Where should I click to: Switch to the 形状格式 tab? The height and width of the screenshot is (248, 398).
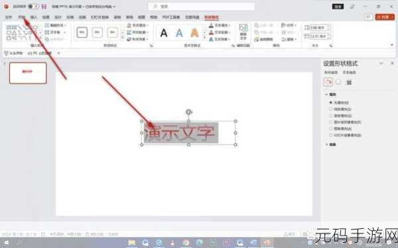(212, 17)
